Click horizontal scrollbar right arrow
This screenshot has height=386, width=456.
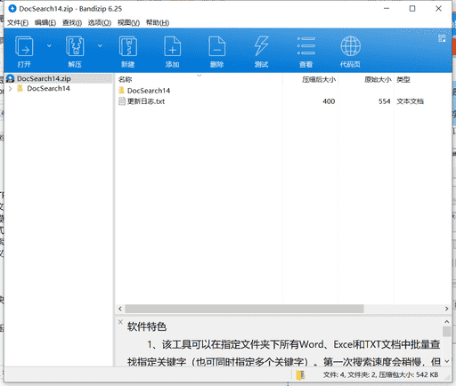tap(446, 309)
